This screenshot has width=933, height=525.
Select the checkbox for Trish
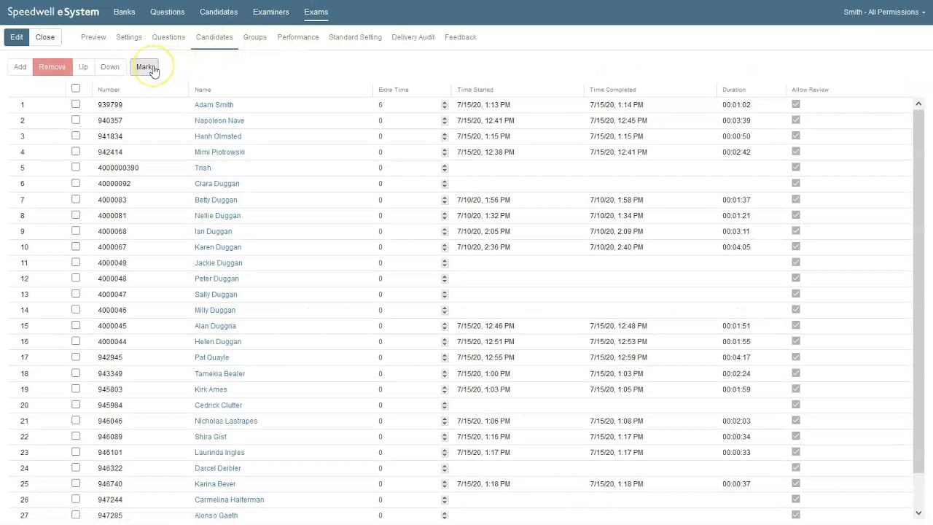(76, 168)
